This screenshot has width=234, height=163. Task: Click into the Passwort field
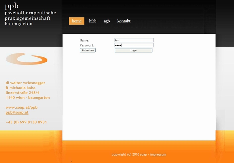tap(134, 45)
